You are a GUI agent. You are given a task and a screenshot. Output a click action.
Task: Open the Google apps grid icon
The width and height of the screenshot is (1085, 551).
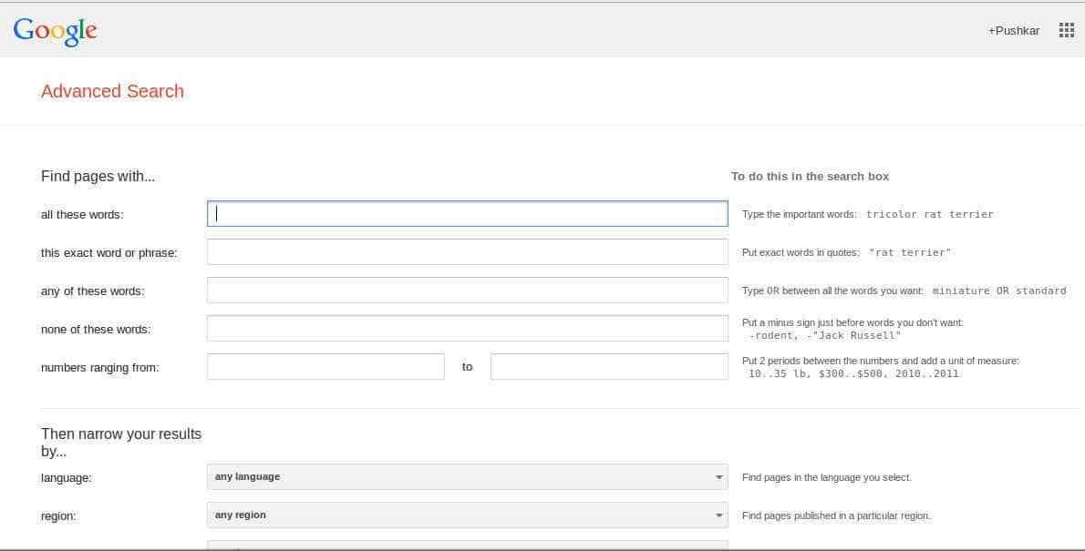tap(1067, 30)
